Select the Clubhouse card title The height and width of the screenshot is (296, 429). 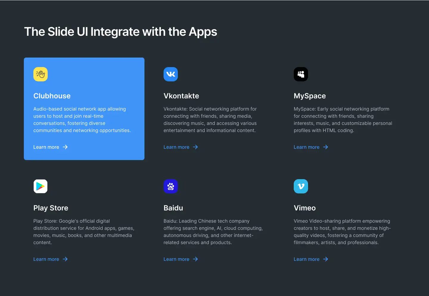(x=52, y=96)
